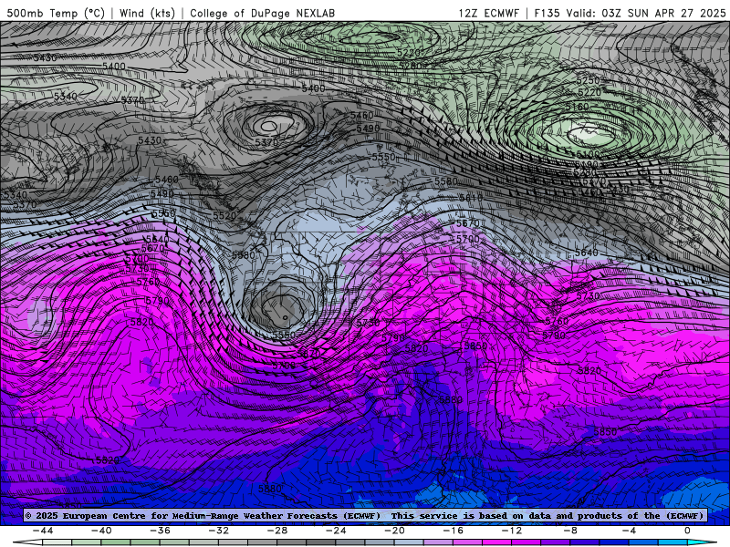Click the -8 value on the temperature scale
Screen dimensions: 730x547
(x=570, y=531)
